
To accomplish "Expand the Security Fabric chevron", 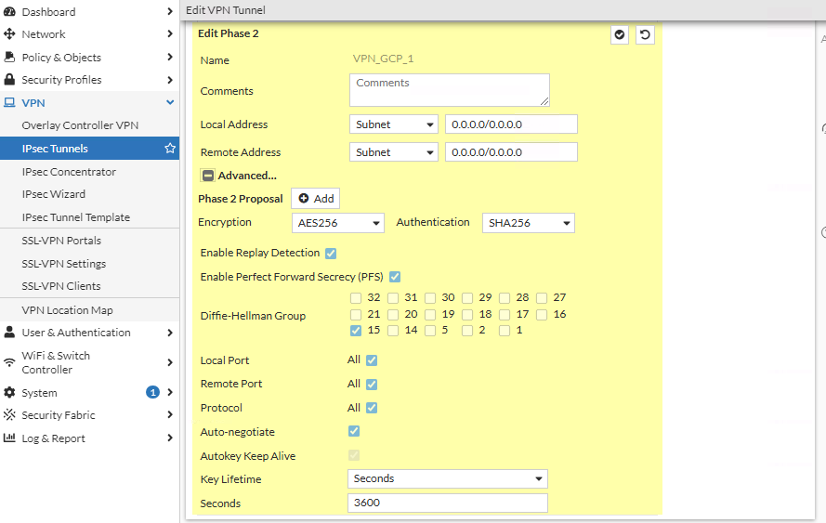I will [x=170, y=414].
